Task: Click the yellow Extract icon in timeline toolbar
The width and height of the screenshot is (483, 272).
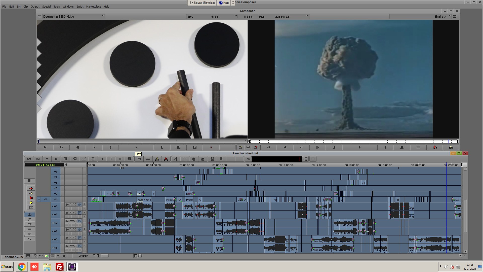Action: [x=157, y=159]
